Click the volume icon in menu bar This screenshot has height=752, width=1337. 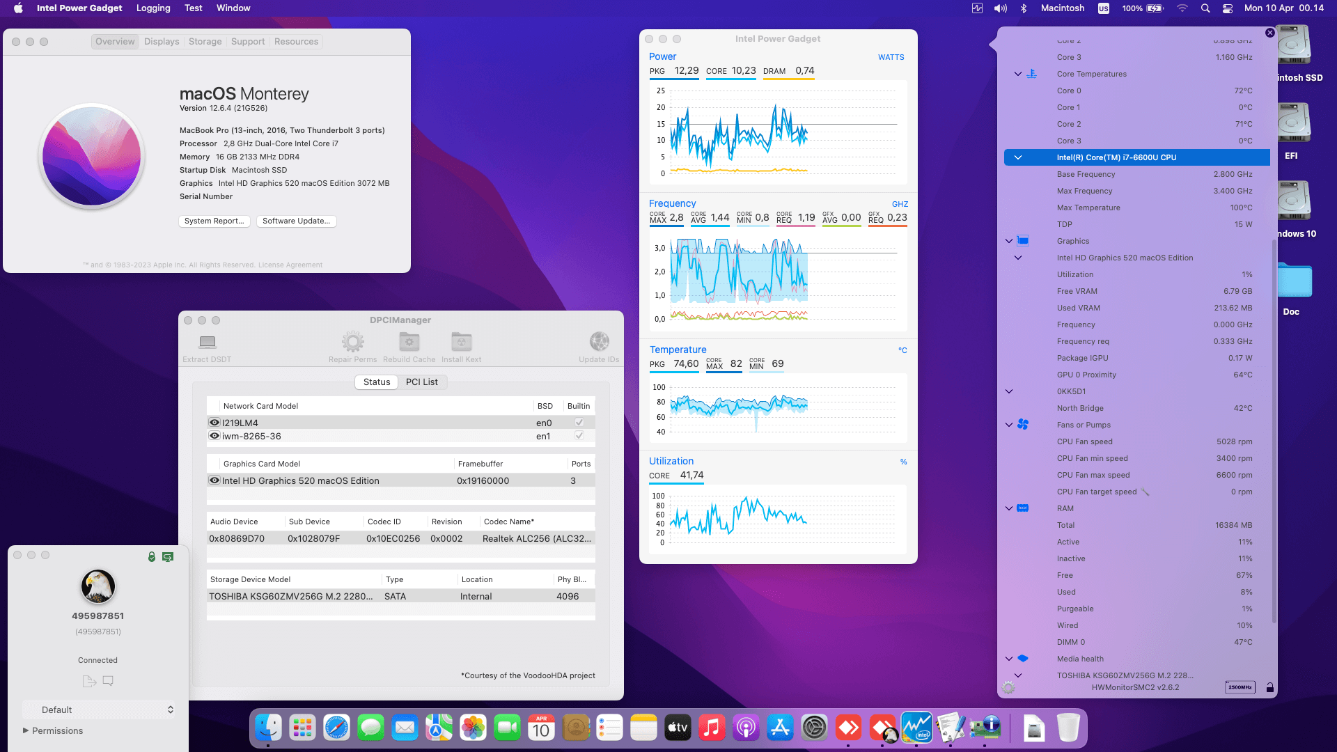(x=1001, y=8)
